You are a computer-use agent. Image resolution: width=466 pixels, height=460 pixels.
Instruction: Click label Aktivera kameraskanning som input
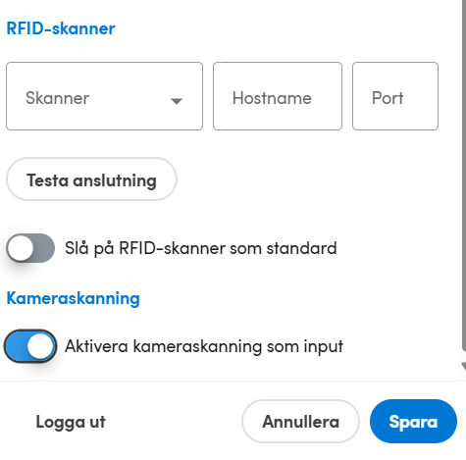204,346
